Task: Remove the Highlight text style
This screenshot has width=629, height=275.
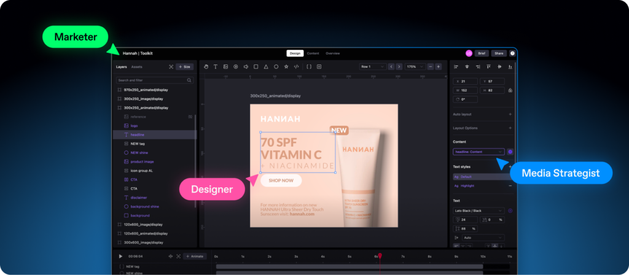Action: (x=510, y=186)
